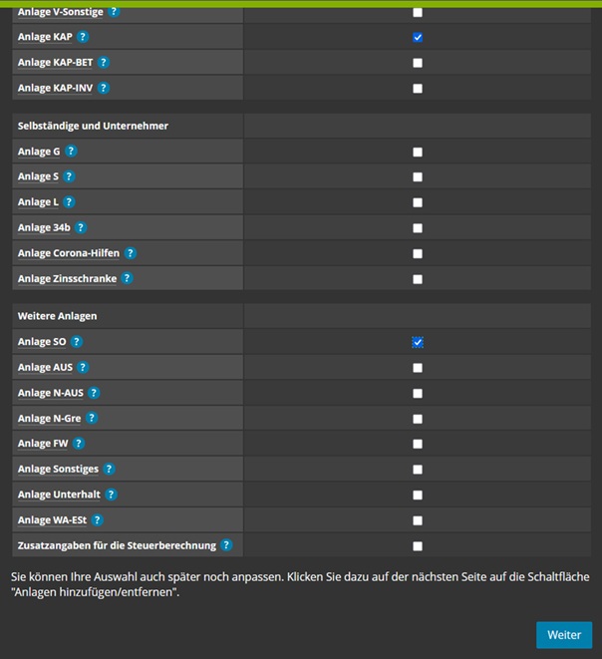The image size is (602, 659).
Task: Click help icon beside Anlage G
Action: click(71, 152)
